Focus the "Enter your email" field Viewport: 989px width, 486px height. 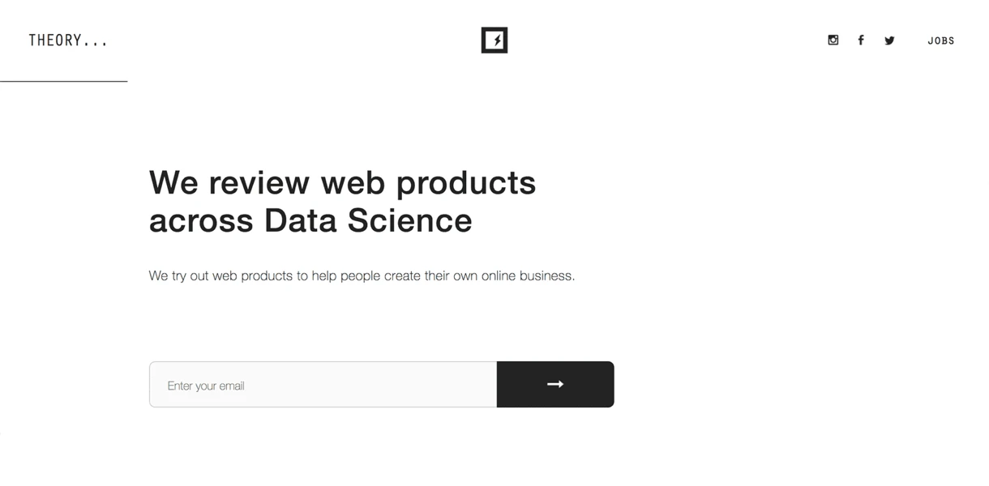click(323, 385)
